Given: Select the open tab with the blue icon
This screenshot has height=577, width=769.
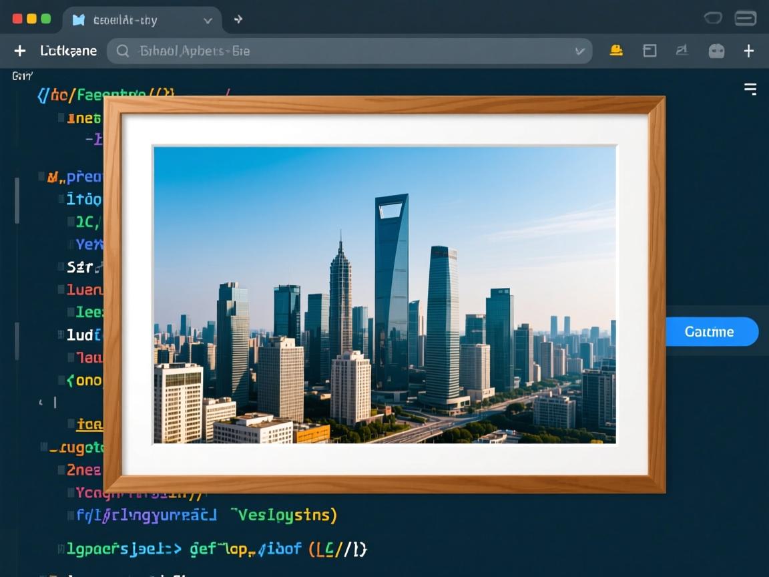Looking at the screenshot, I should point(127,20).
